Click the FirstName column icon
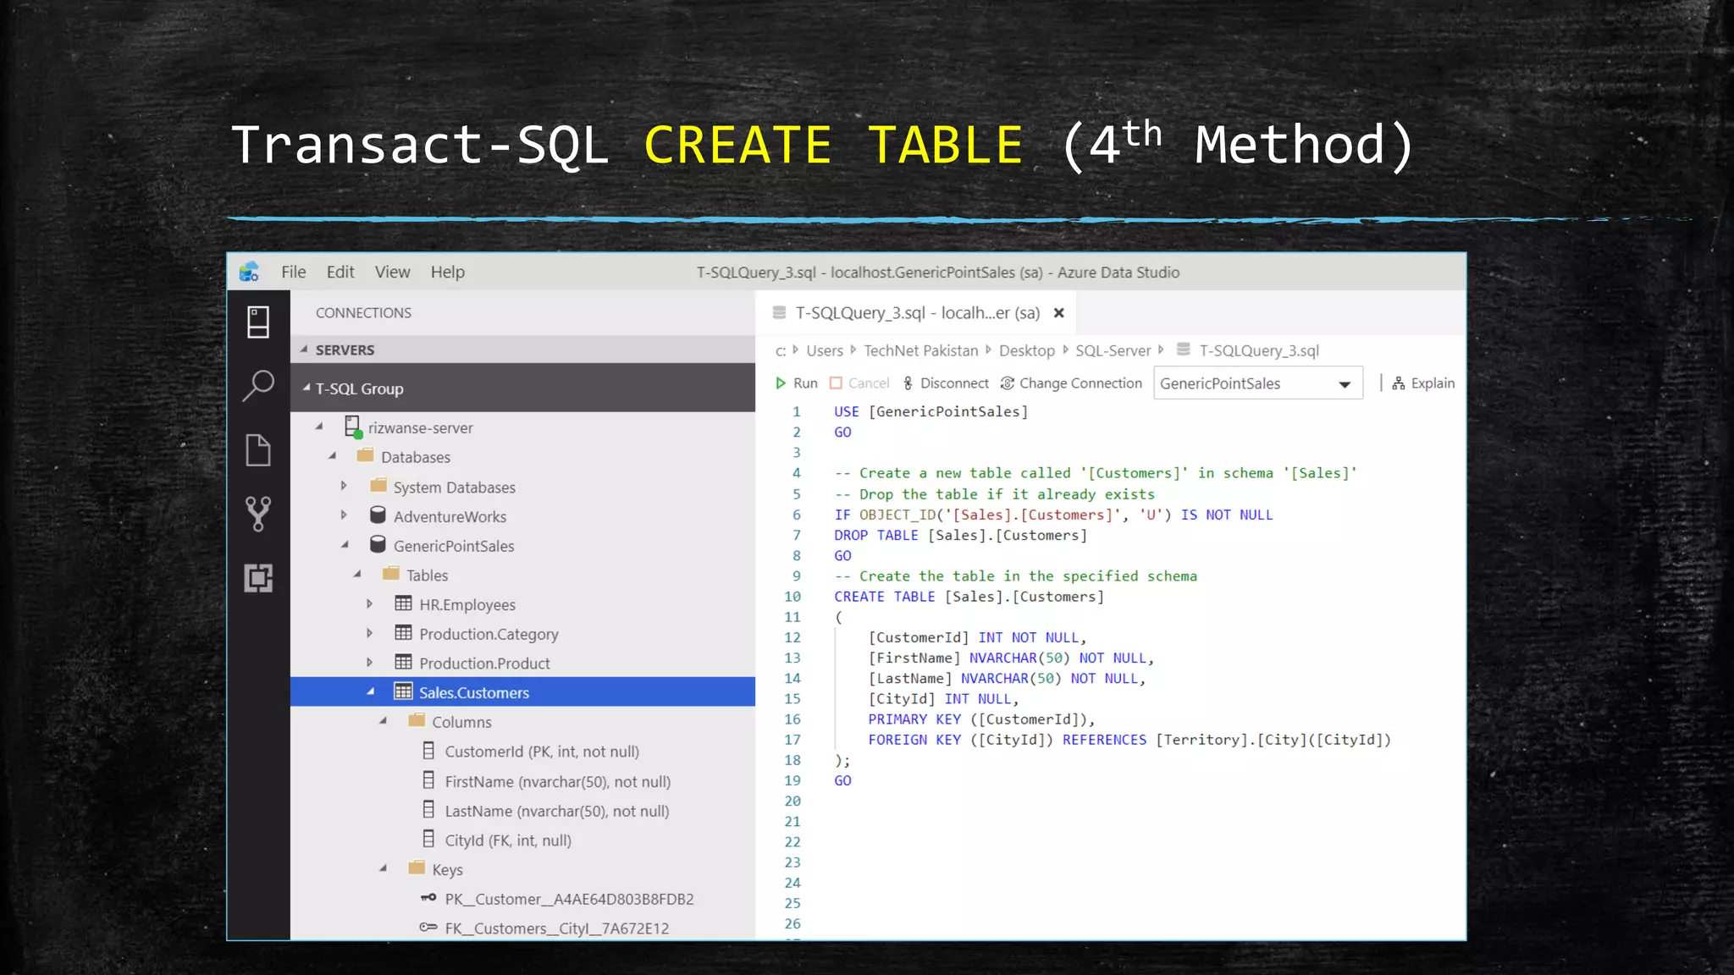The height and width of the screenshot is (975, 1734). [x=428, y=780]
